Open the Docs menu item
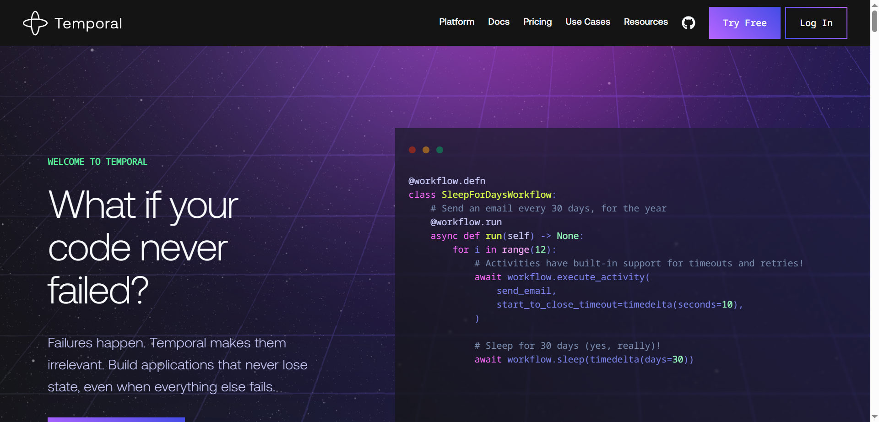Screen dimensions: 879x422 click(x=499, y=22)
